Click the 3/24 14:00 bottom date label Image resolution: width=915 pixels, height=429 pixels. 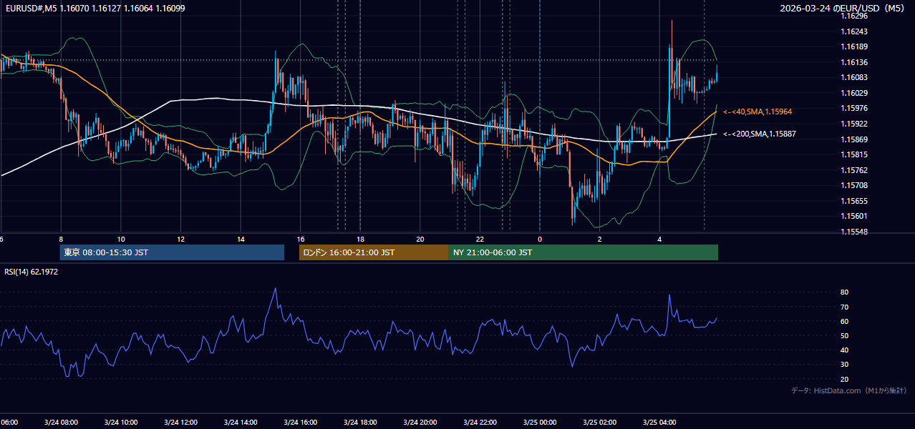pos(241,422)
